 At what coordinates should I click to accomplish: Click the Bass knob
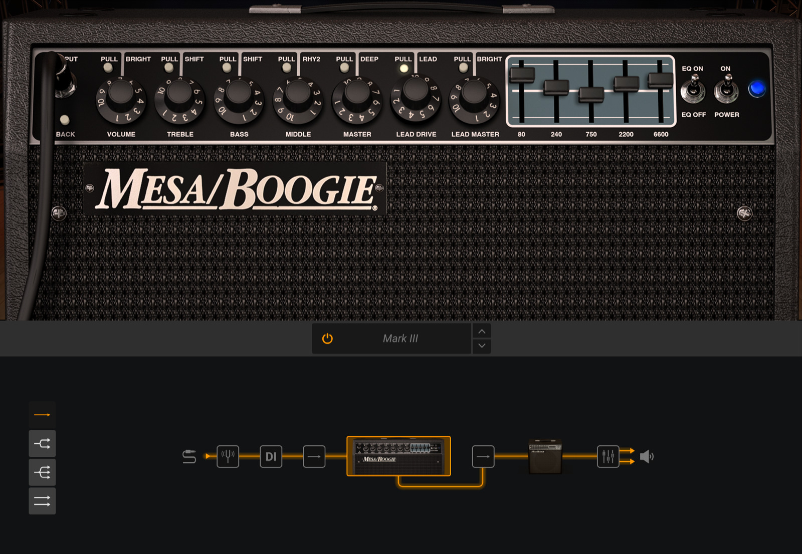click(x=239, y=100)
